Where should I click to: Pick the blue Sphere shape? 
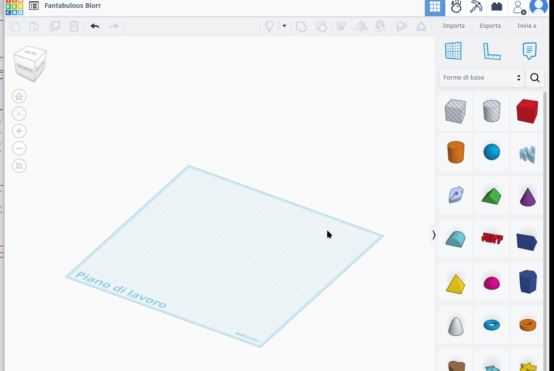[x=492, y=152]
